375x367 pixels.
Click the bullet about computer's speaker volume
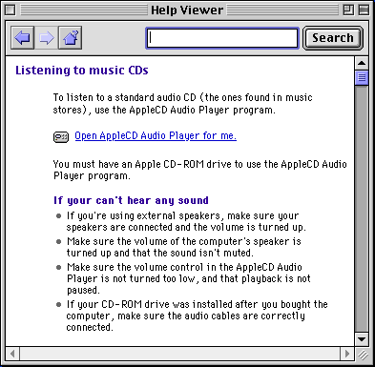184,247
